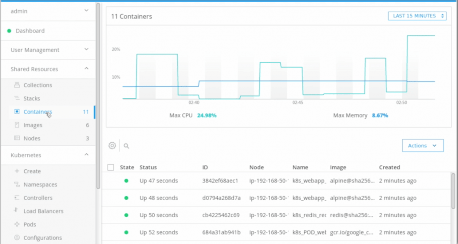Click the Pods sidebar icon
458x244 pixels.
[x=17, y=224]
